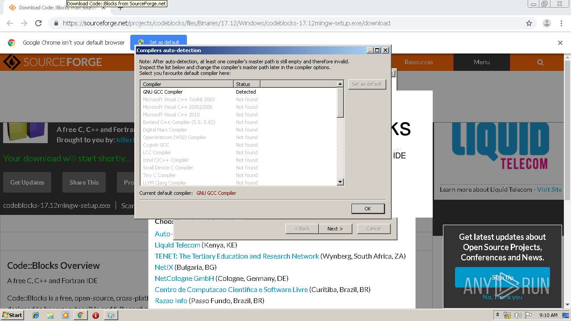This screenshot has height=321, width=571.
Task: Open NetIX mirror link
Action: point(164,267)
